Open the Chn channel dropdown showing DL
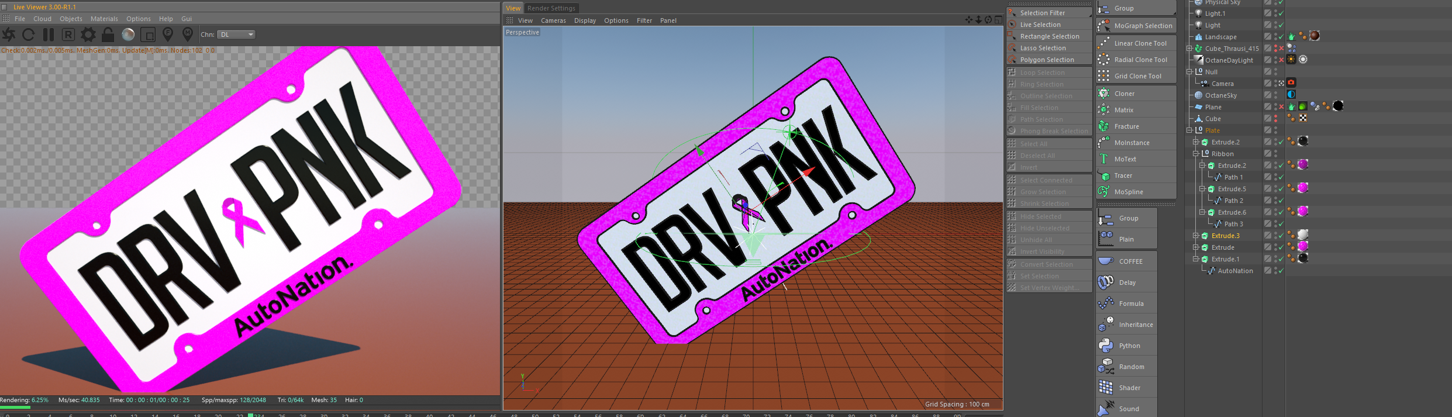 pyautogui.click(x=236, y=35)
